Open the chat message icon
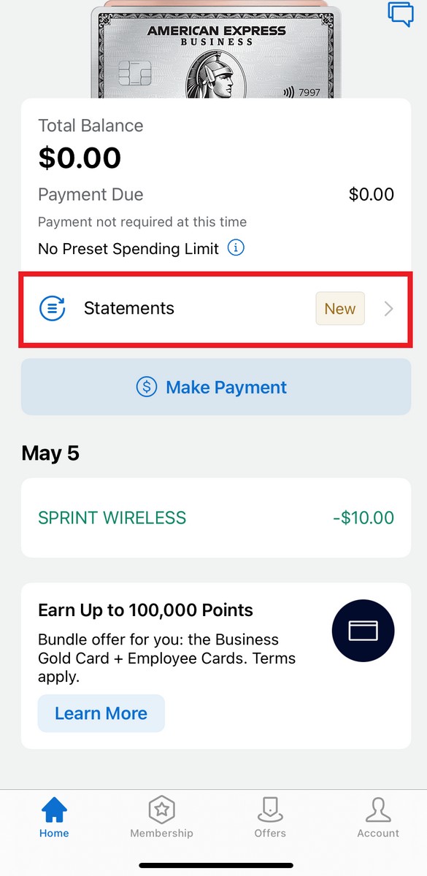Screen dimensions: 427x876 coord(401,15)
